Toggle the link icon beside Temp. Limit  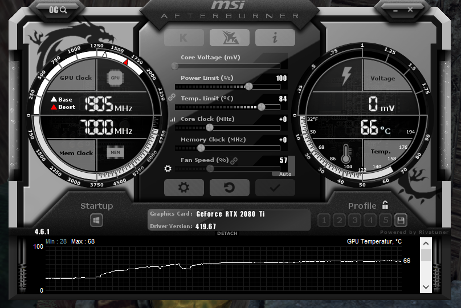[x=172, y=97]
